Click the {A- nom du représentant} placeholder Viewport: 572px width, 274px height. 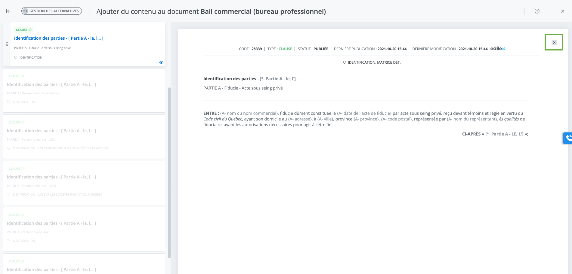point(472,119)
